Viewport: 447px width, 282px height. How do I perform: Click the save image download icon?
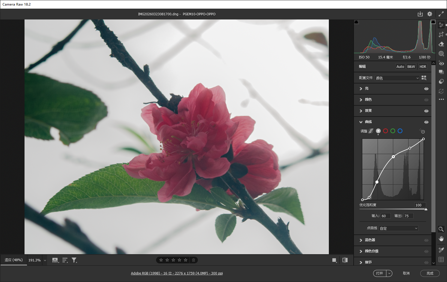[x=420, y=14]
